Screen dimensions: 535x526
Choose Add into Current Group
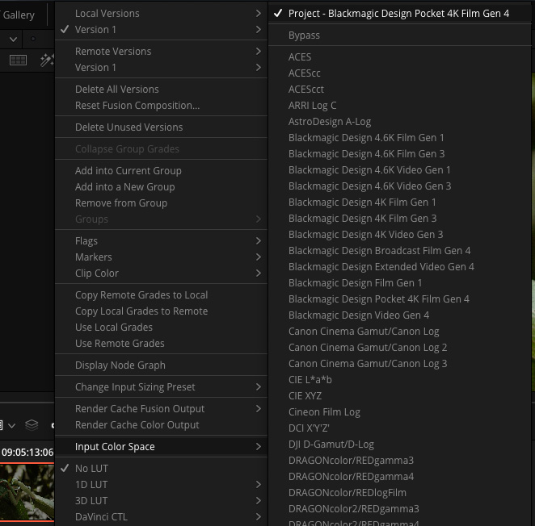click(161, 171)
